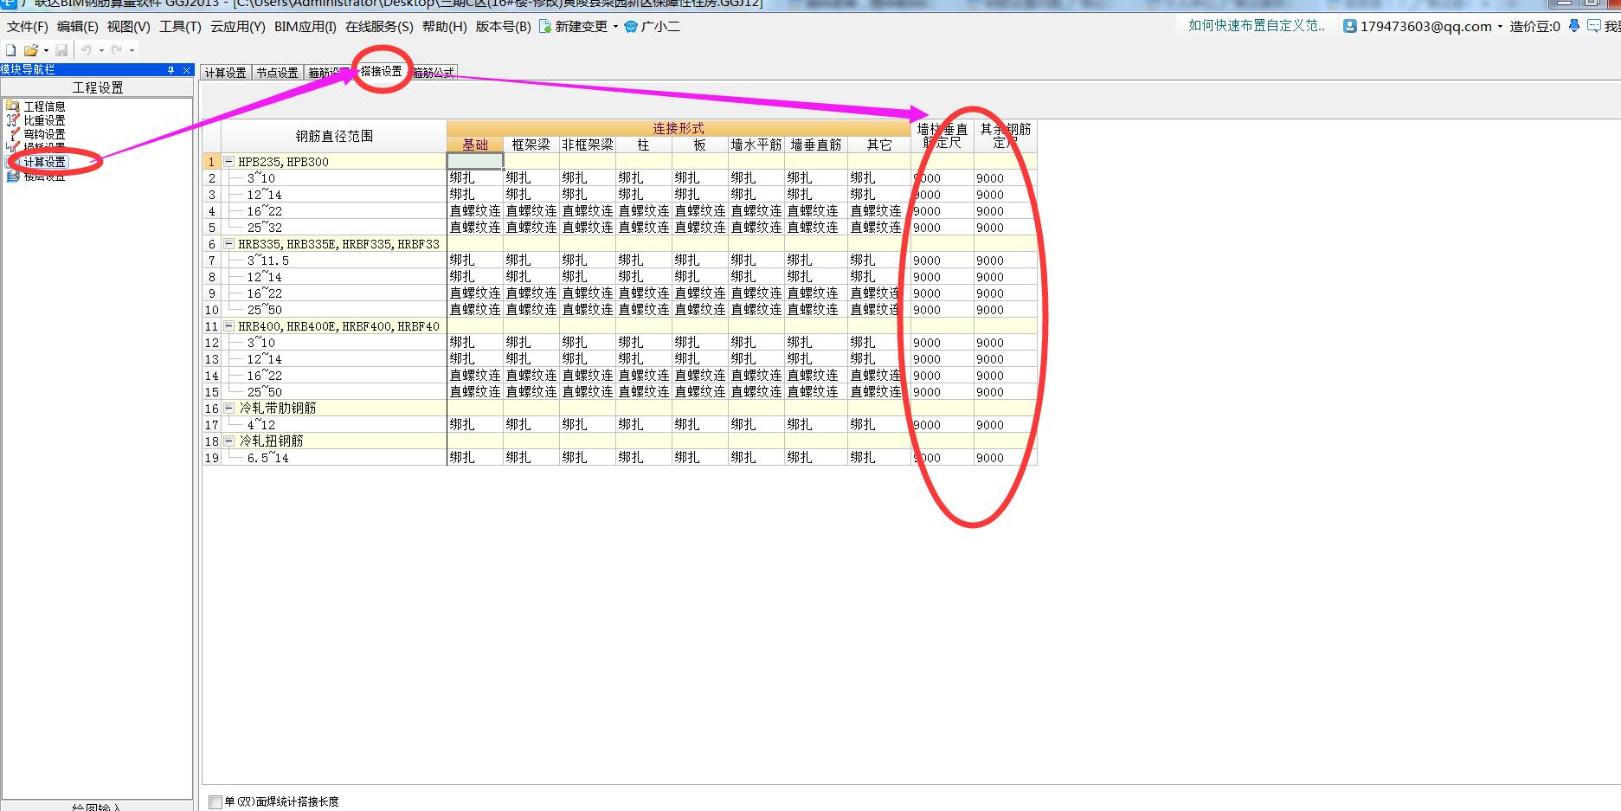Open the 179473603@qq.com account dropdown
This screenshot has height=811, width=1621.
pos(1499,27)
